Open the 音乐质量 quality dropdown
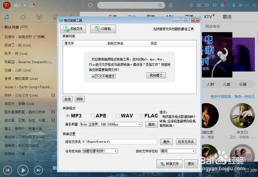Viewport: 258px width, 177px height. click(x=111, y=124)
